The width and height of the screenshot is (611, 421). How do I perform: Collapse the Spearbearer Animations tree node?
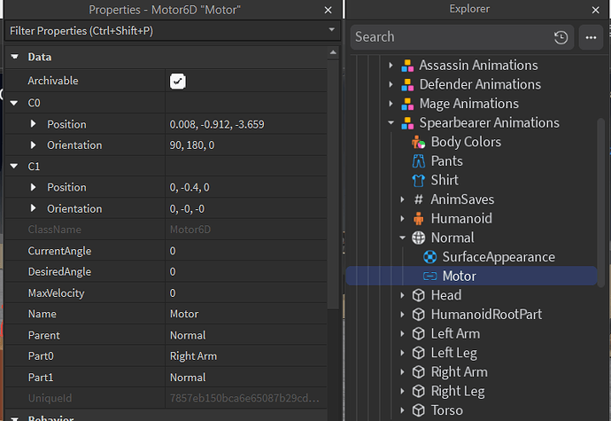(x=391, y=122)
